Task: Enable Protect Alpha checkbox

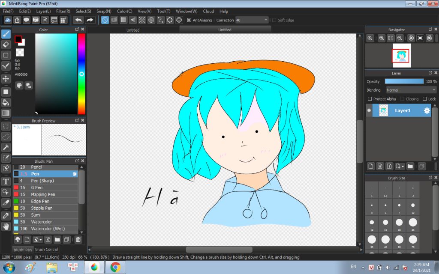Action: (x=370, y=99)
